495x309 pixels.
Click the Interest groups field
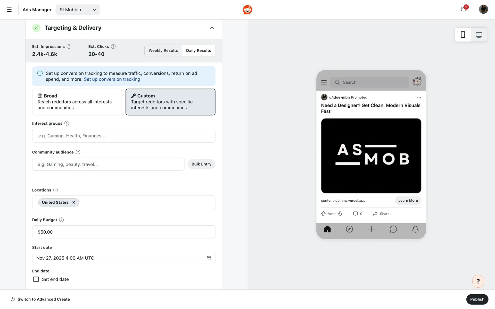tap(123, 136)
